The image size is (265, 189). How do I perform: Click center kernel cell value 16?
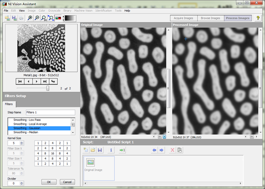53,153
